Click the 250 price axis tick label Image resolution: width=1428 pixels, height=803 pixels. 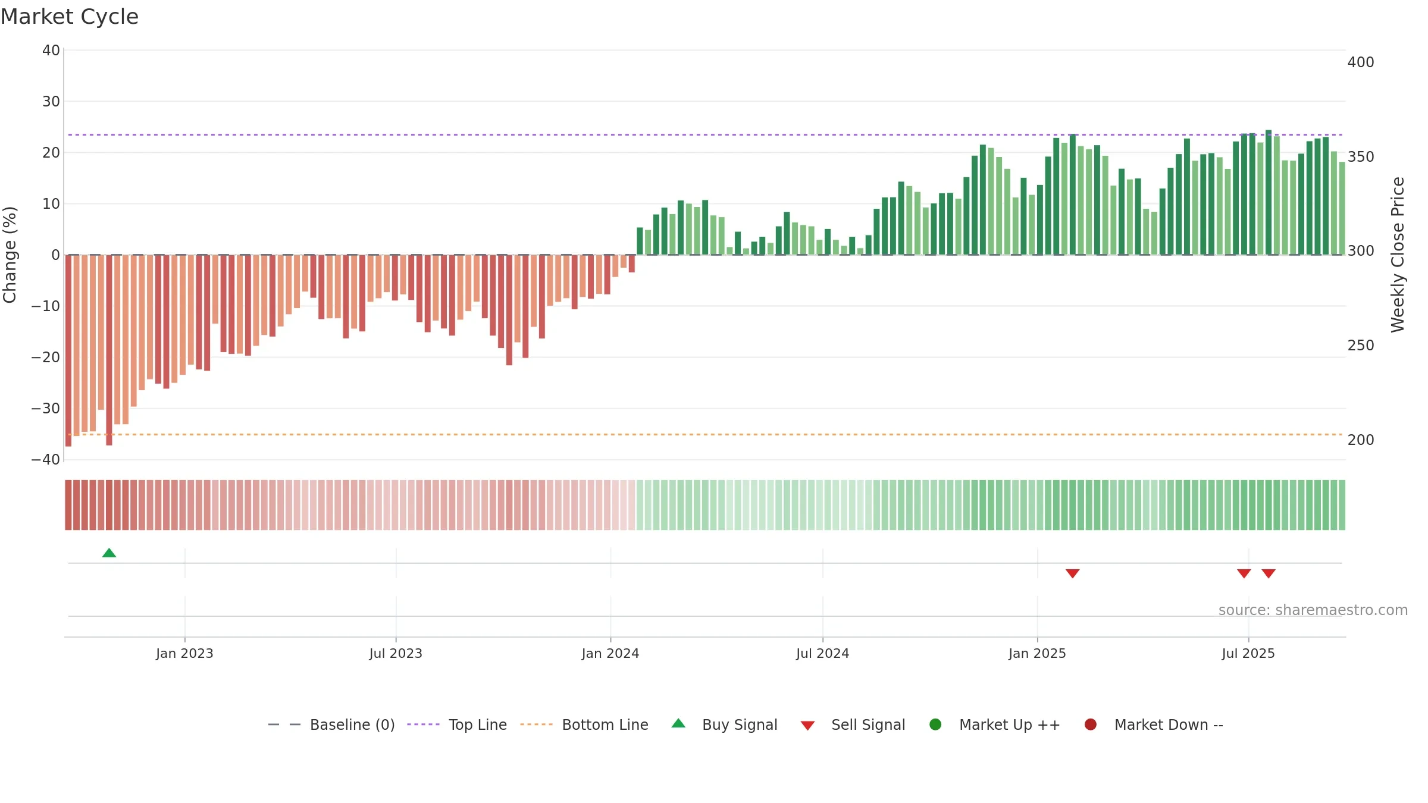point(1361,346)
